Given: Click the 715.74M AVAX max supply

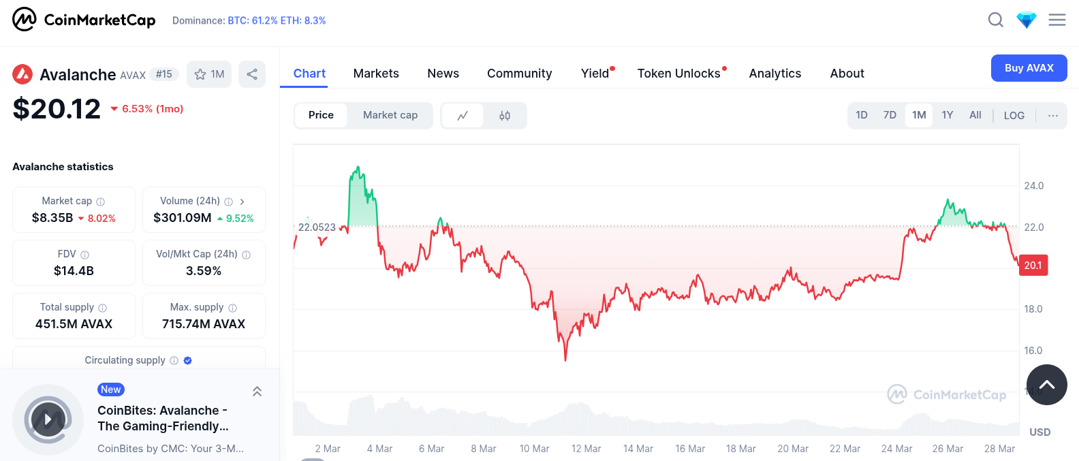Looking at the screenshot, I should click(204, 324).
